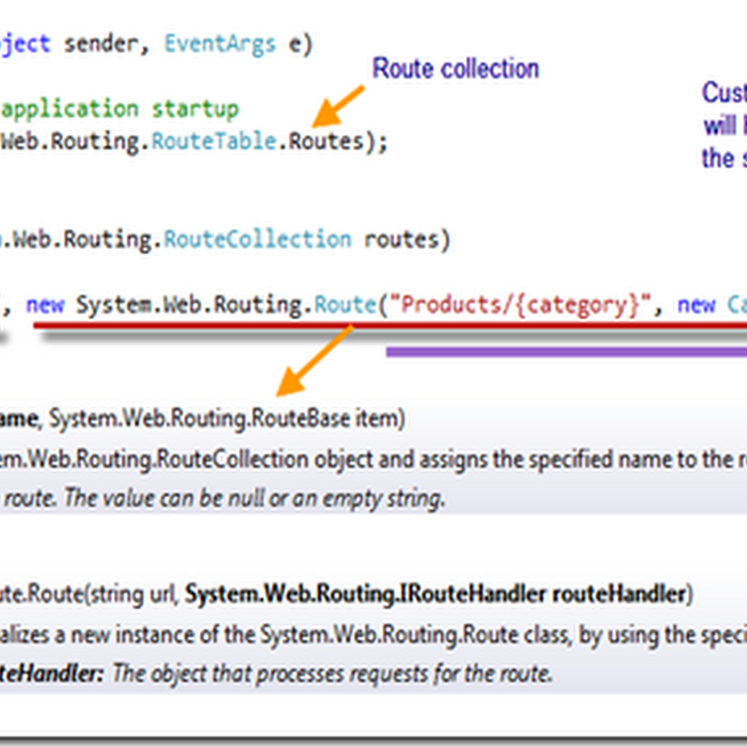Click the 'new' keyword before System.Web.Routing.Route
The width and height of the screenshot is (747, 747).
(45, 305)
